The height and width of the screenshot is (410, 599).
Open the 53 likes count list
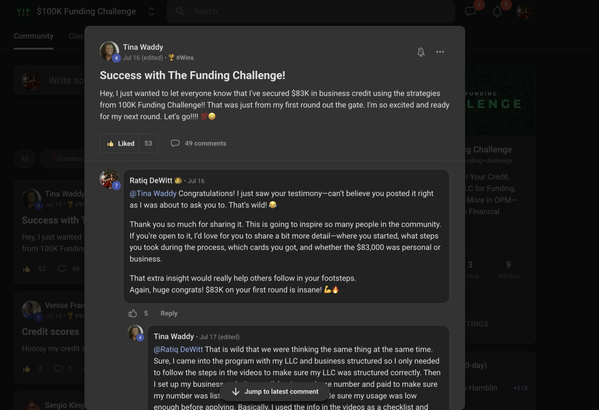(149, 144)
